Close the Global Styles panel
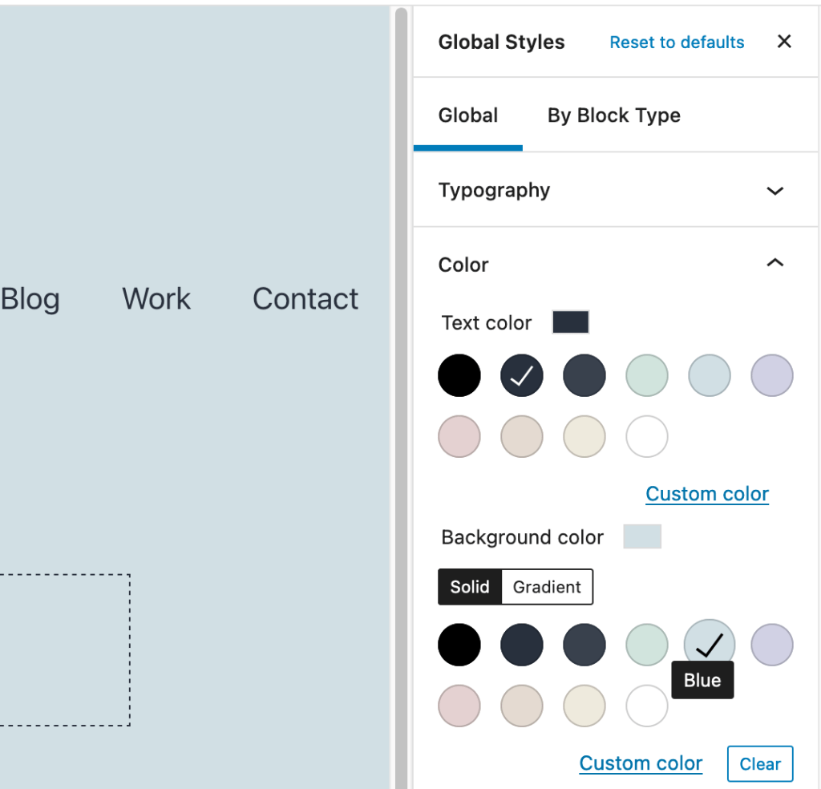 pyautogui.click(x=784, y=42)
